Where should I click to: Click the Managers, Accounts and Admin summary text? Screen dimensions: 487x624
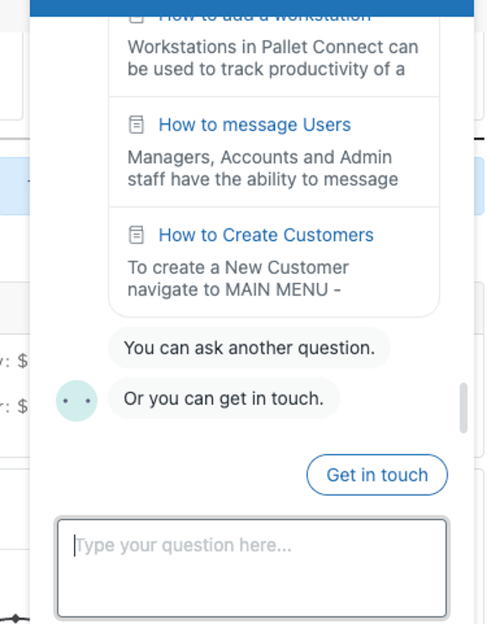(262, 168)
